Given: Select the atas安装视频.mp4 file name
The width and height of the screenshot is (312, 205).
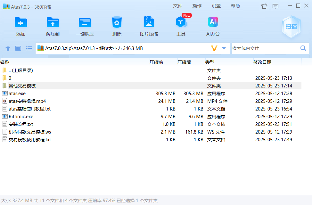Looking at the screenshot, I should pos(27,101).
